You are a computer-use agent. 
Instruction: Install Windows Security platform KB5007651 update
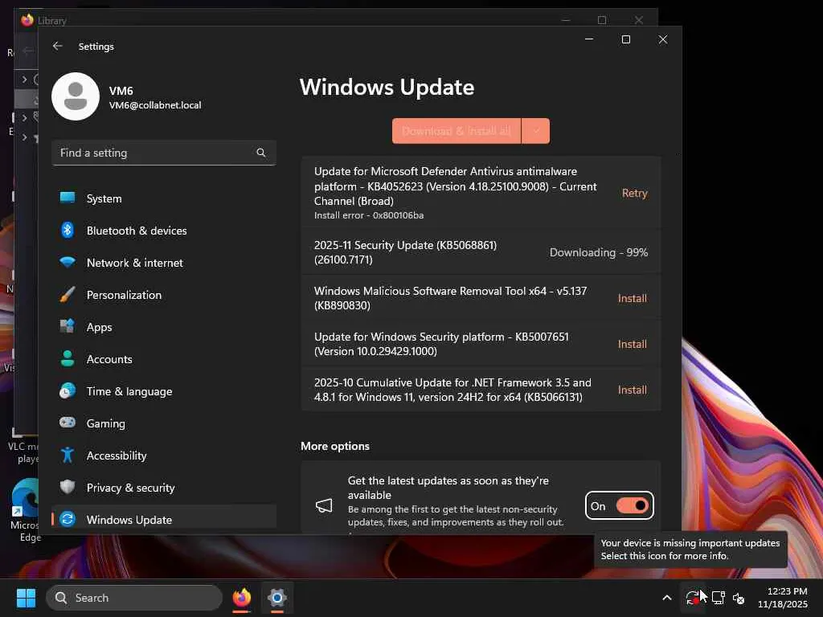pyautogui.click(x=632, y=344)
